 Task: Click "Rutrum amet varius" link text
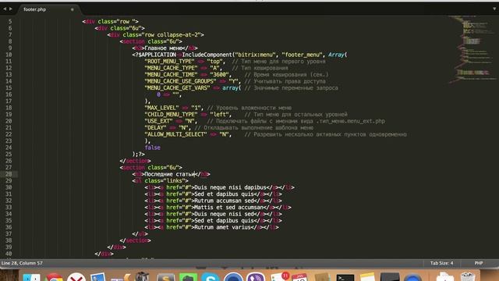click(x=222, y=227)
